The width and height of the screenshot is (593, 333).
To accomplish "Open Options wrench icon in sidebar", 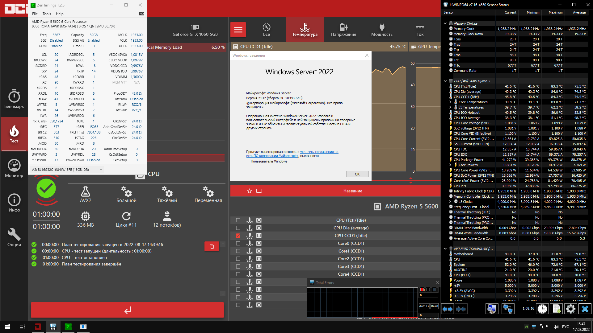I will [14, 237].
